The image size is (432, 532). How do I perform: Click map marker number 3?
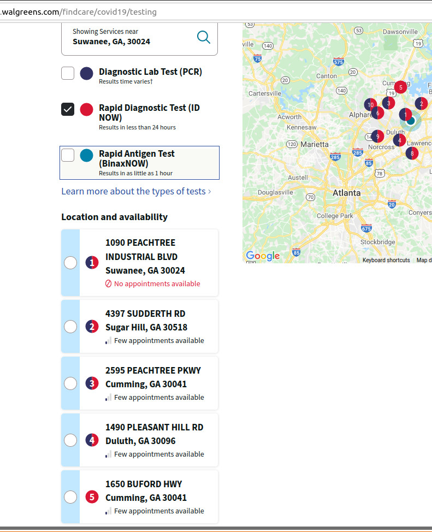coord(388,103)
